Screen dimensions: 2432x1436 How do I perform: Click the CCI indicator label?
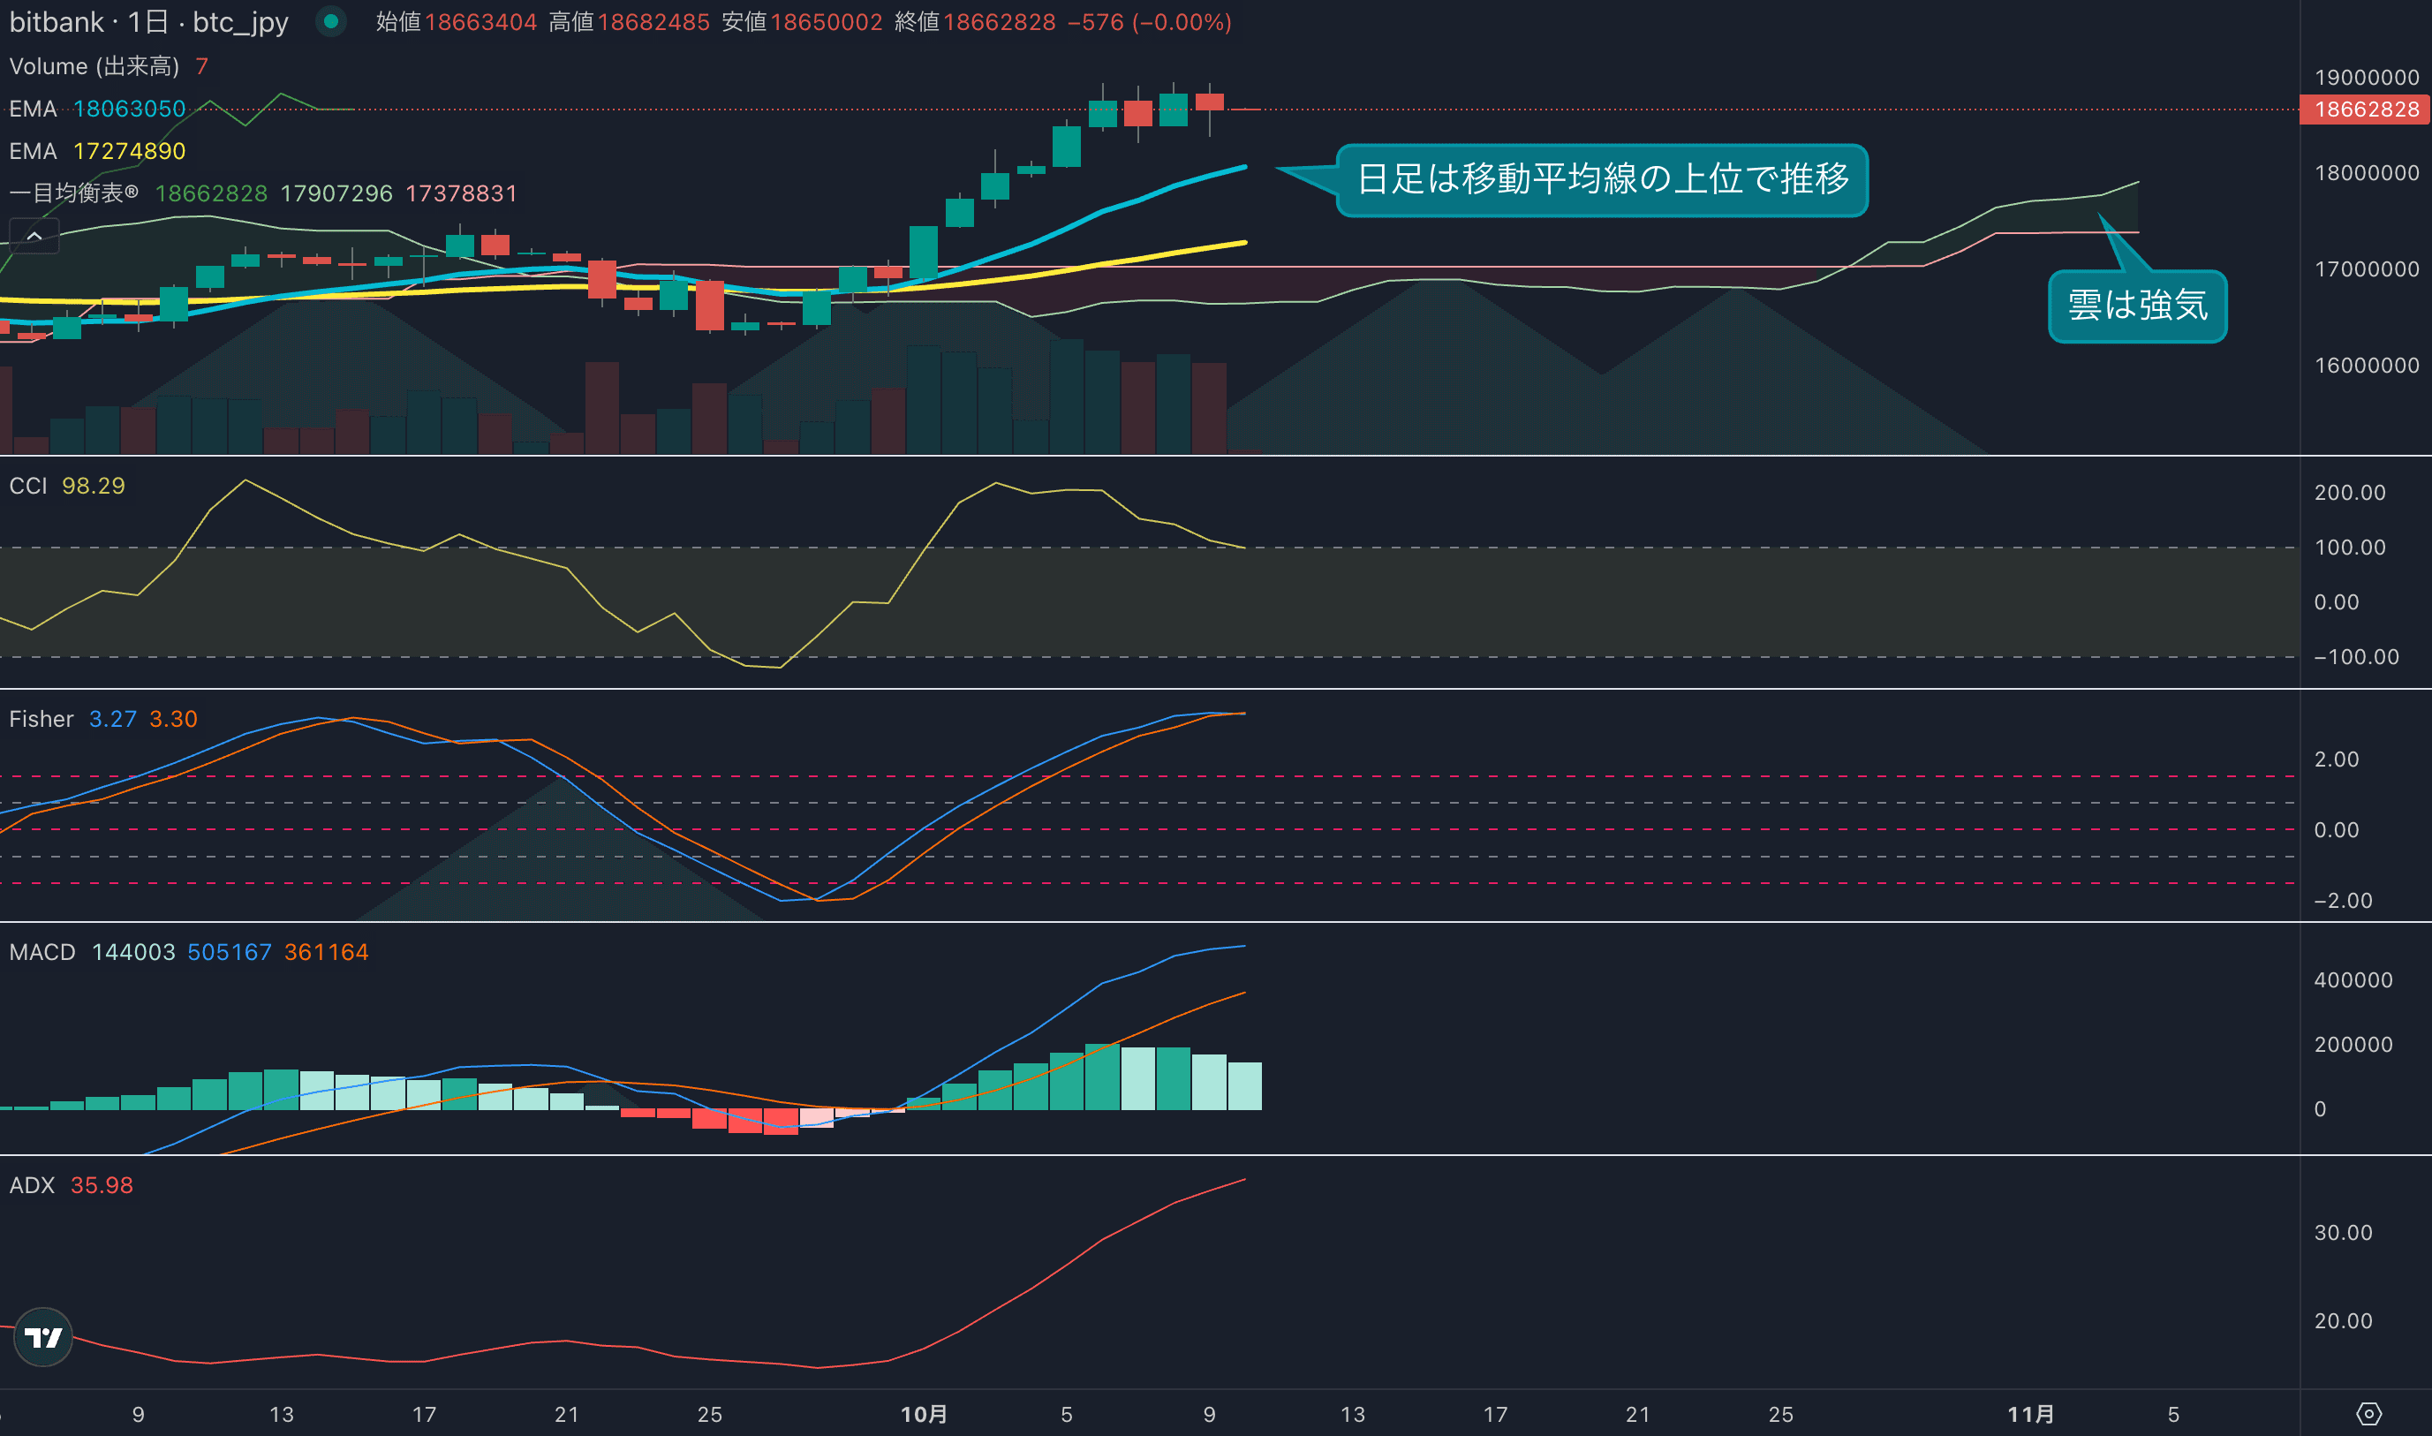coord(28,486)
